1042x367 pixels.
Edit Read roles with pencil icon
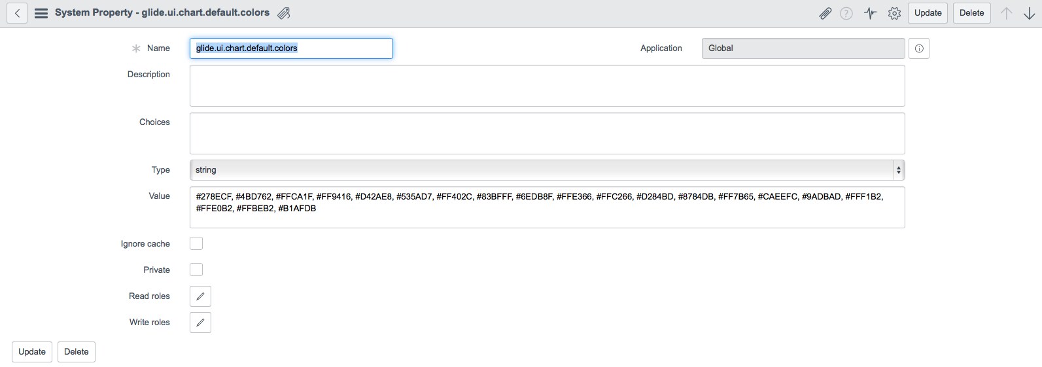pos(200,296)
